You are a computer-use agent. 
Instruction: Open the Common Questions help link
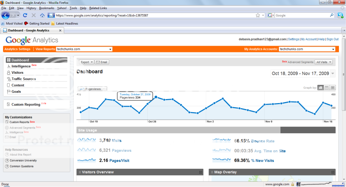coord(22,166)
